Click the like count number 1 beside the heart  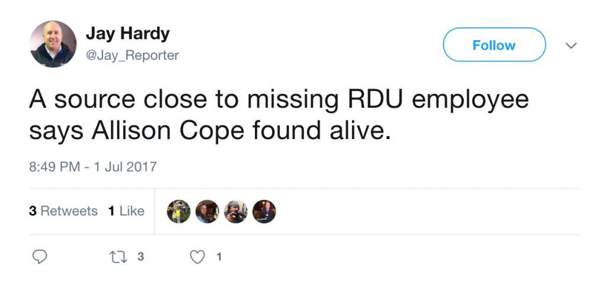[x=219, y=257]
